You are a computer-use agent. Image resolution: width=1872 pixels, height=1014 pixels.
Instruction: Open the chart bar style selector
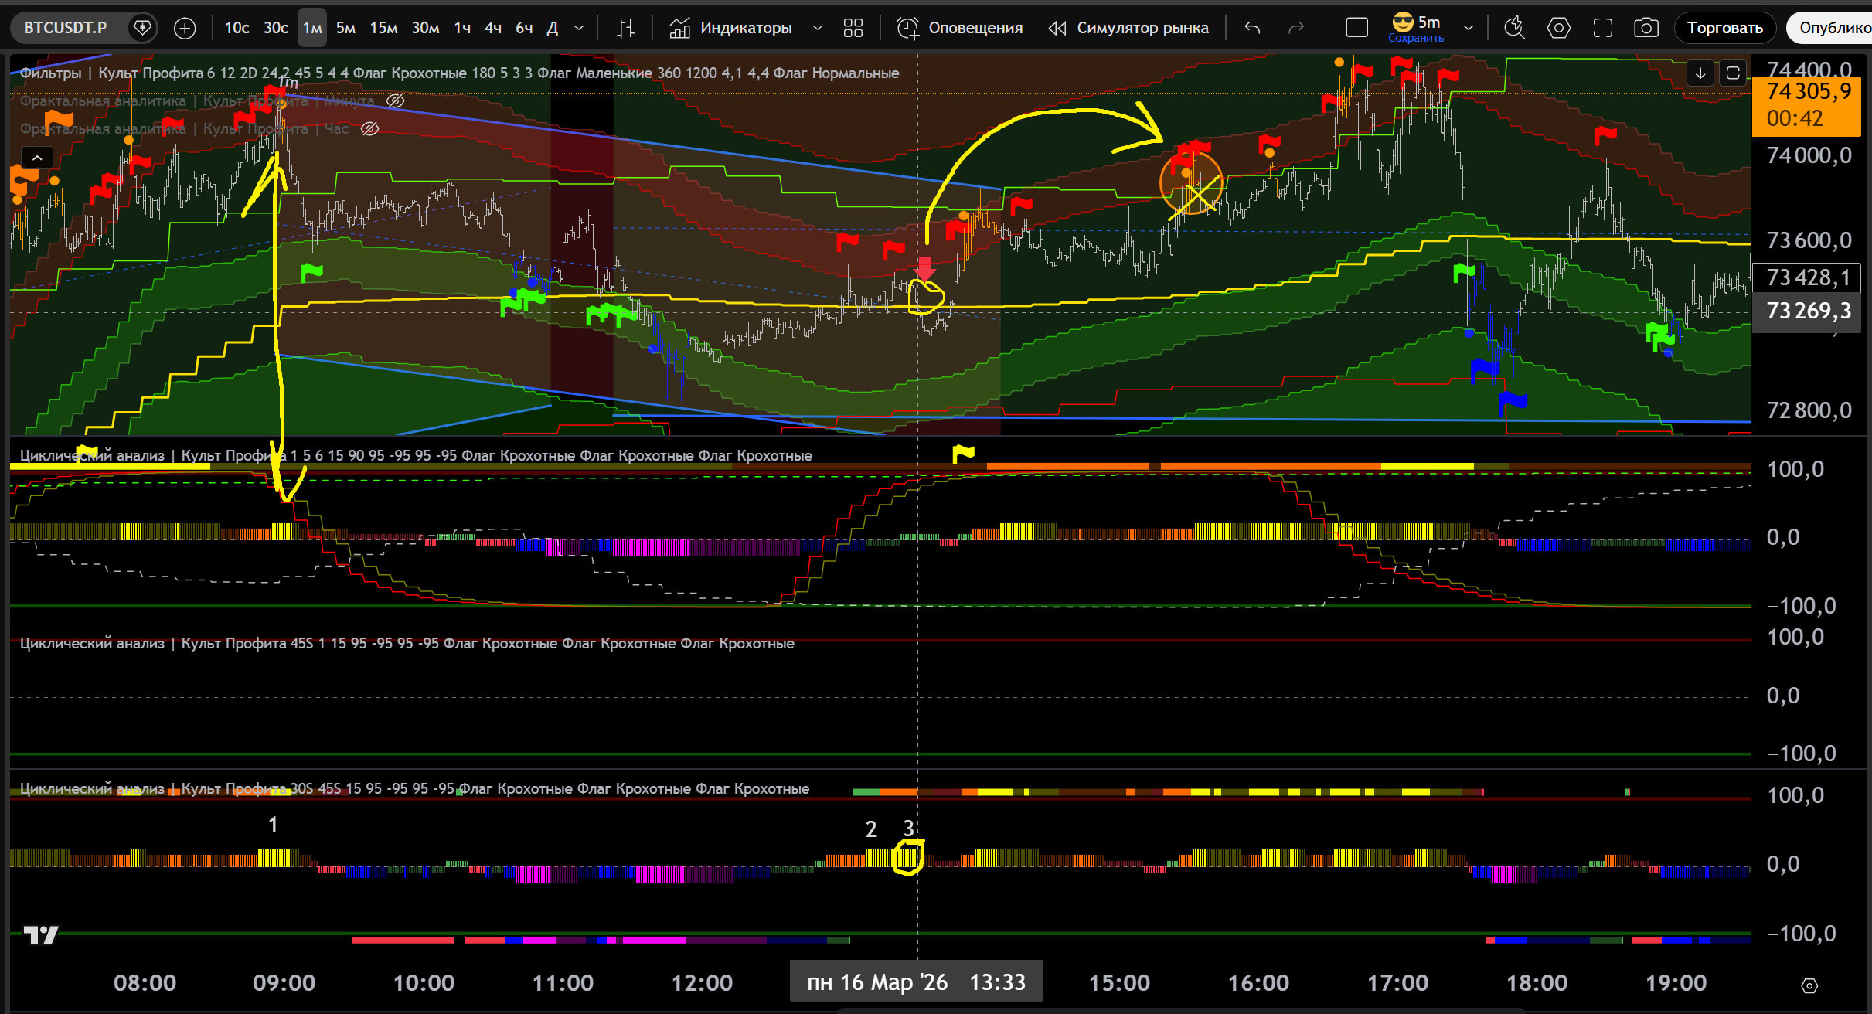click(626, 29)
